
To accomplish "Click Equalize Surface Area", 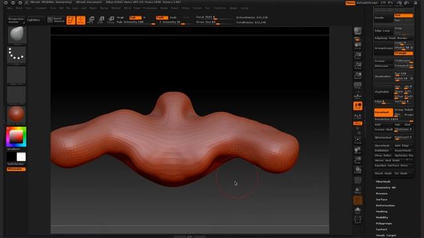I will tap(394, 165).
